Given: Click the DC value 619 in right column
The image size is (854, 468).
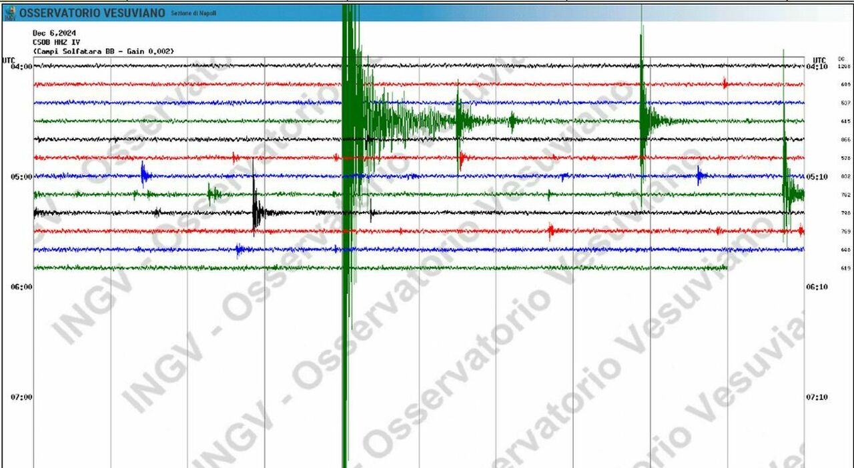Looking at the screenshot, I should [845, 268].
